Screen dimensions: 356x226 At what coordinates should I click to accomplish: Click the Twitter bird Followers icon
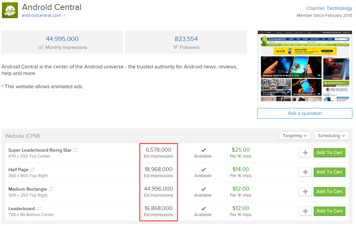tap(175, 47)
